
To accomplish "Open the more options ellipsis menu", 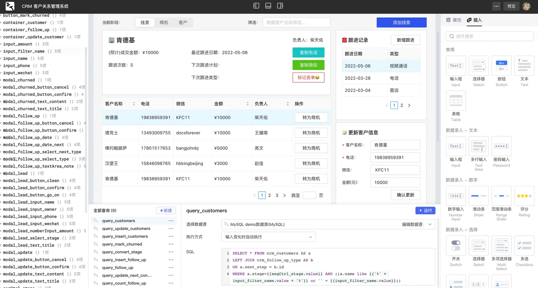I will (496, 6).
